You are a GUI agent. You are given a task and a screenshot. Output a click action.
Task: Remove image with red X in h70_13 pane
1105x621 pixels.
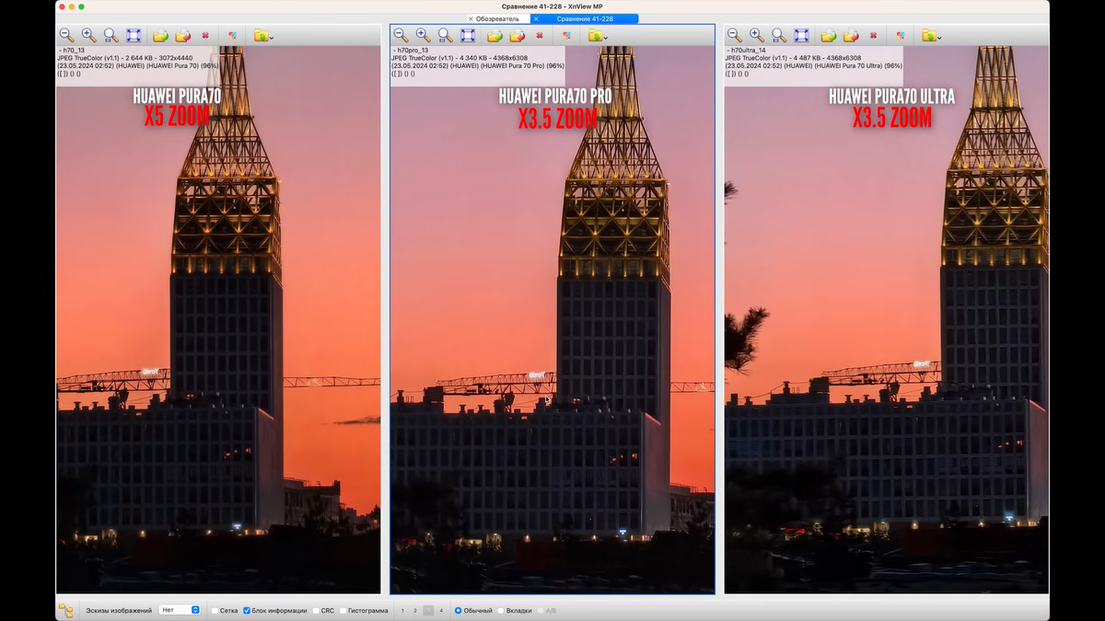tap(205, 35)
